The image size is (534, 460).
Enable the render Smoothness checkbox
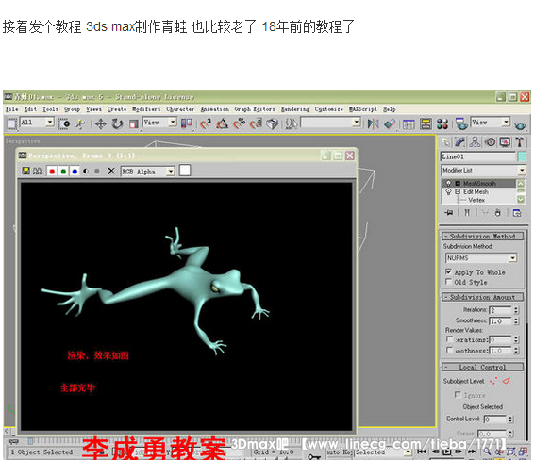point(449,350)
